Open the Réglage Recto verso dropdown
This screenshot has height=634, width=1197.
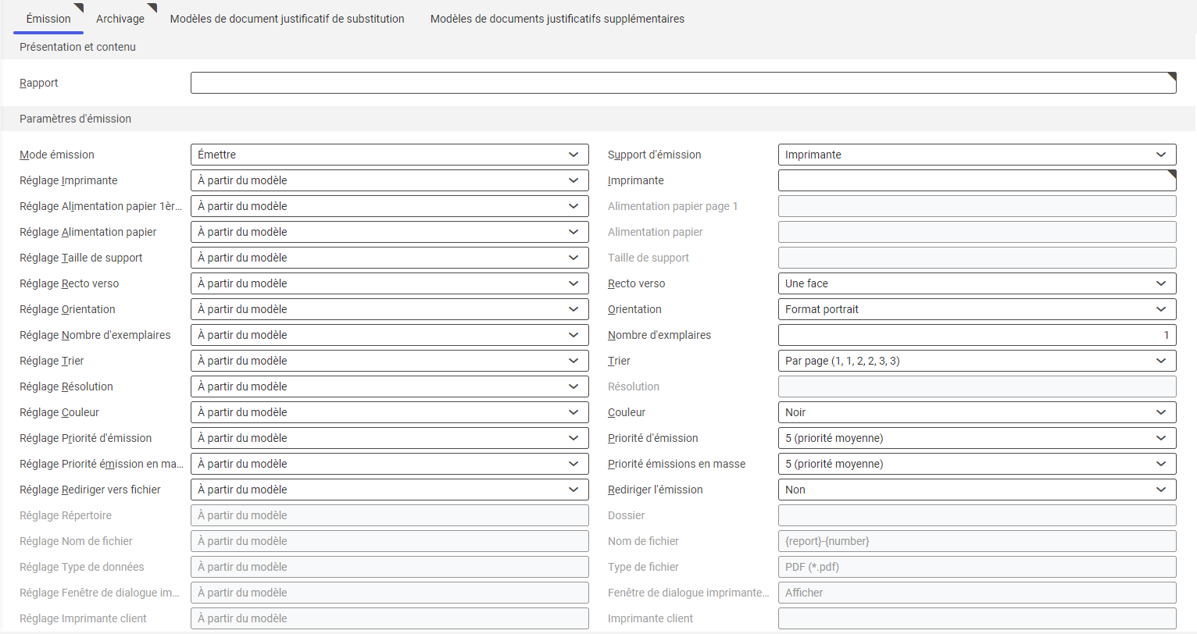point(390,283)
